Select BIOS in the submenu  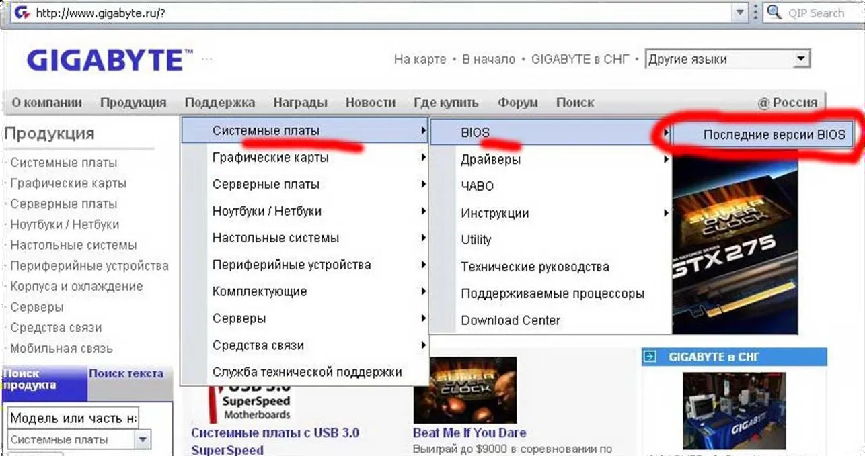click(x=550, y=132)
